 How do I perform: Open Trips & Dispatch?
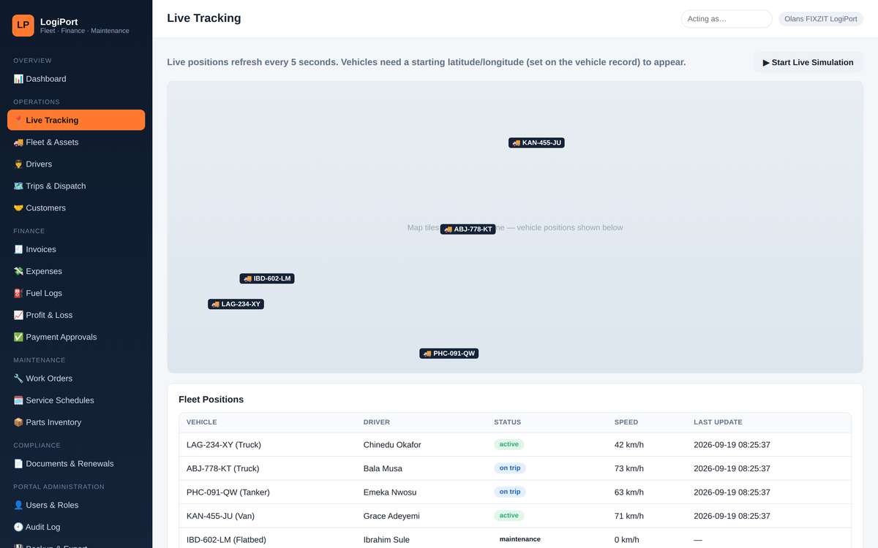pyautogui.click(x=76, y=186)
